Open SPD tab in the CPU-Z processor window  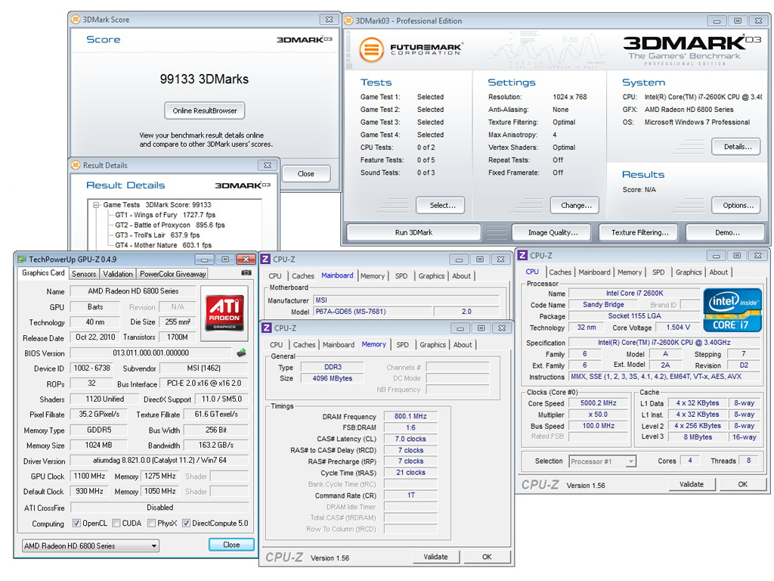[658, 272]
